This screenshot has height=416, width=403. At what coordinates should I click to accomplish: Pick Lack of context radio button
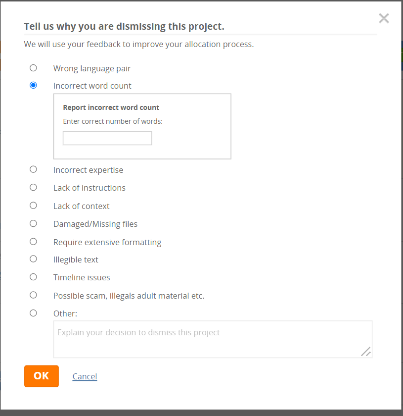pos(33,206)
